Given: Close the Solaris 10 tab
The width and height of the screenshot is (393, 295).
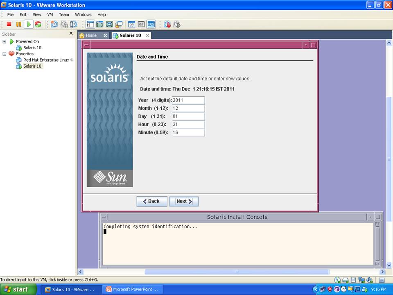Looking at the screenshot, I should tap(148, 36).
